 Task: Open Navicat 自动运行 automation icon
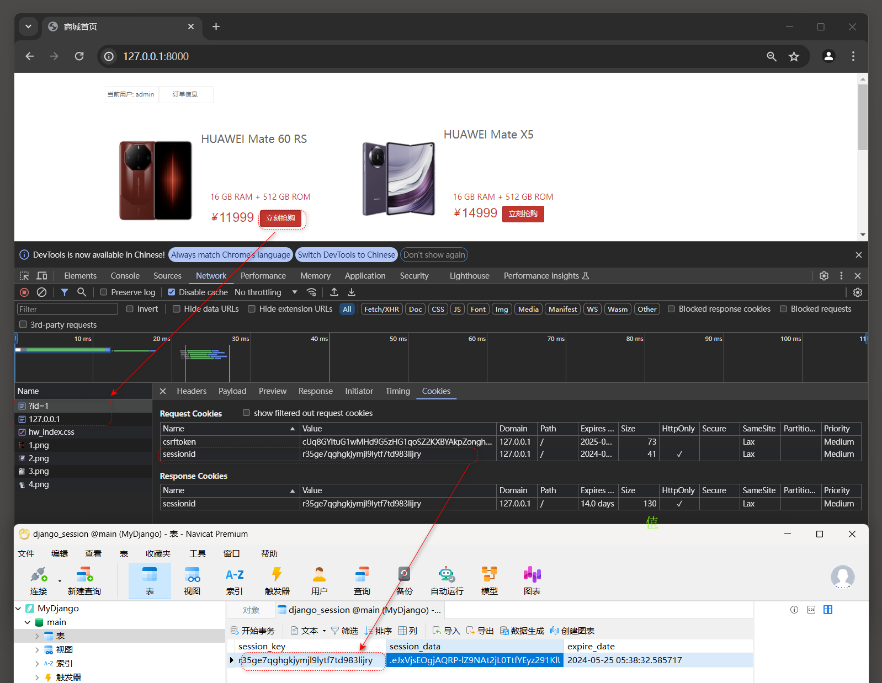(447, 581)
